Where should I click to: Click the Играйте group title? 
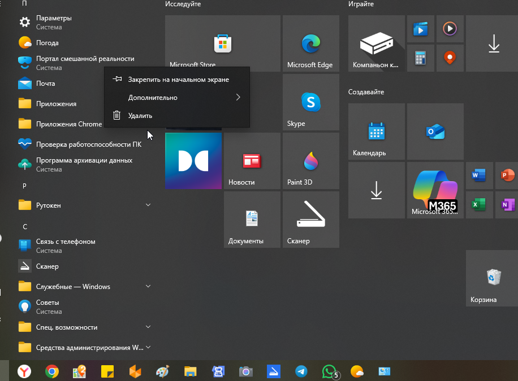coord(361,4)
